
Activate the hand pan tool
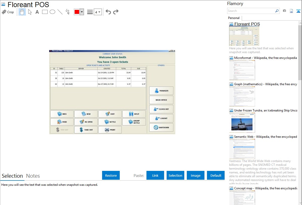click(22, 12)
